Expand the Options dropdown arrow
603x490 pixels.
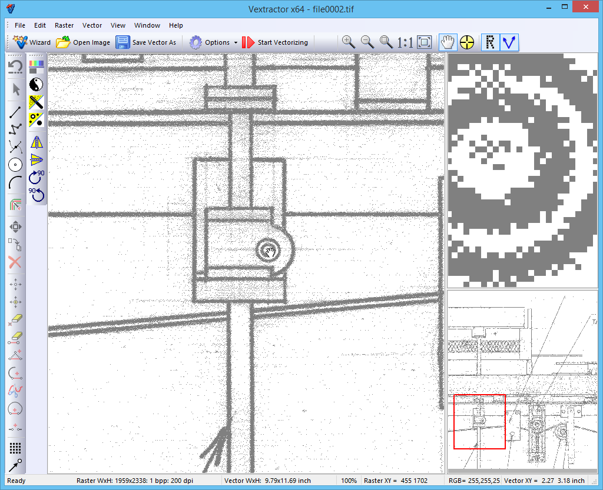click(236, 42)
